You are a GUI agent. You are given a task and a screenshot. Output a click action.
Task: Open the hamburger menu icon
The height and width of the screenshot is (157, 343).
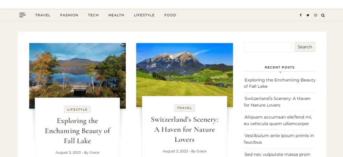(22, 15)
